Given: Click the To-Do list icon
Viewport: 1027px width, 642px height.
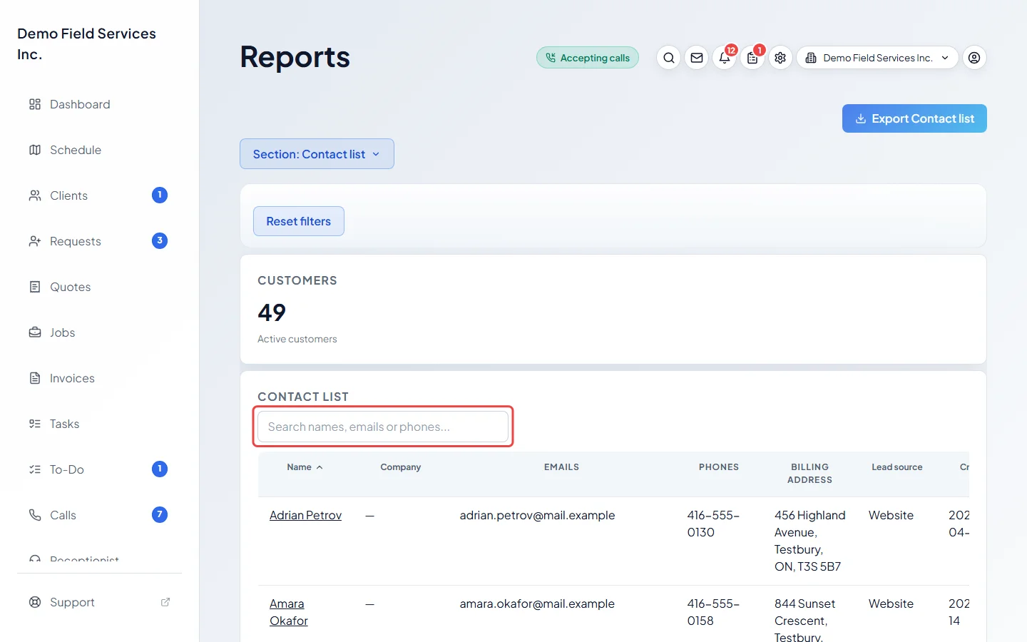Looking at the screenshot, I should point(35,469).
